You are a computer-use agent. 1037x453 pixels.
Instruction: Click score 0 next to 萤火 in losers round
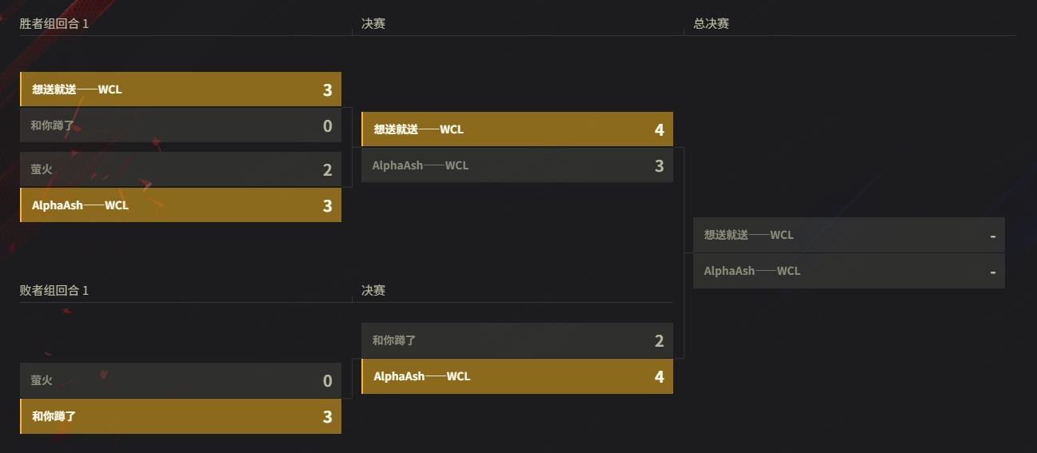click(x=327, y=381)
